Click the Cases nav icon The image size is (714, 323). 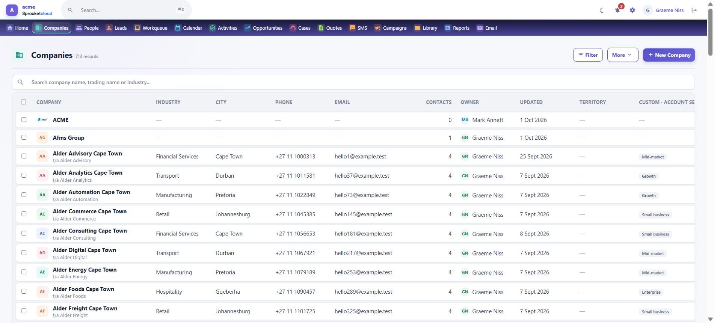click(x=293, y=28)
